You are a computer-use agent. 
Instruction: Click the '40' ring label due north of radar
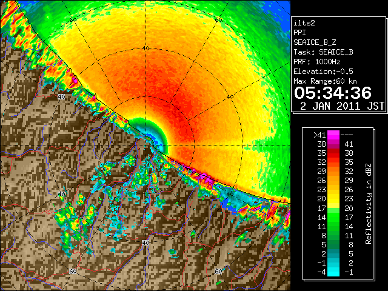coord(145,48)
